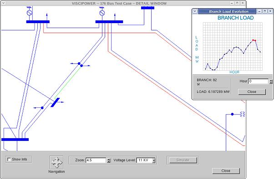Click the transformer coil symbol at right edge
274x179 pixels.
tap(243, 114)
